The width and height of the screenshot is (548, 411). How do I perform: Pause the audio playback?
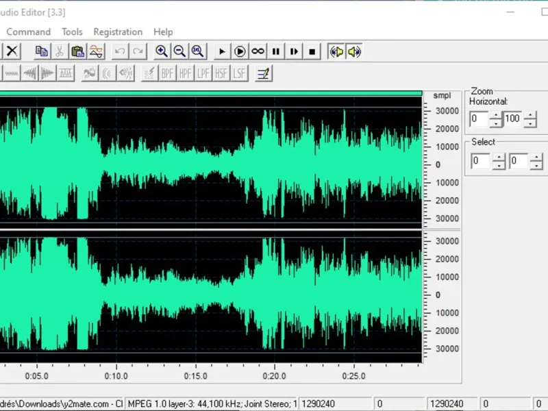point(276,51)
